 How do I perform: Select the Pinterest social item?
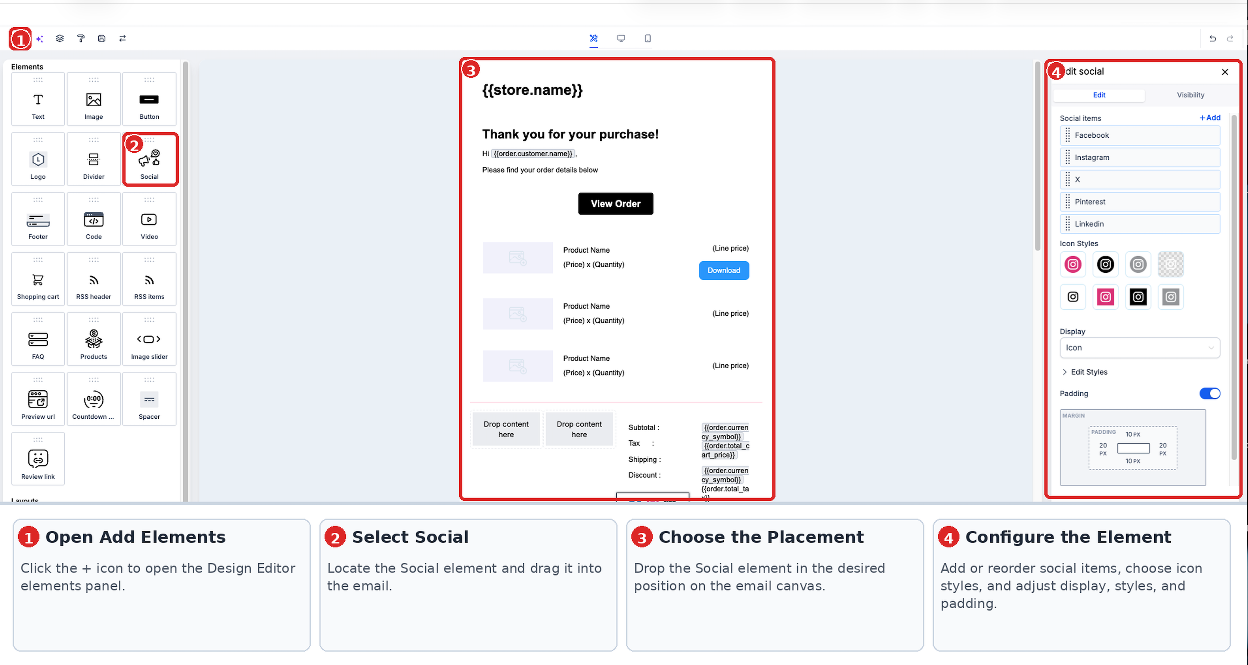pos(1140,202)
